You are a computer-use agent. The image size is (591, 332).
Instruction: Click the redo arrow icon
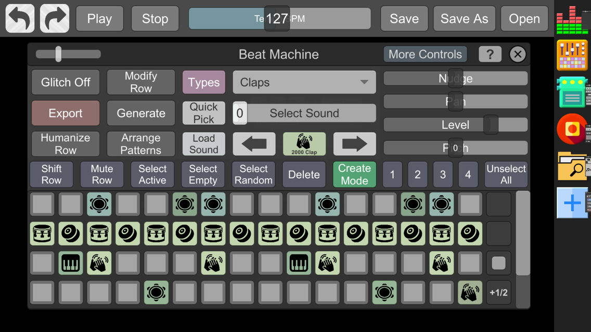coord(55,18)
